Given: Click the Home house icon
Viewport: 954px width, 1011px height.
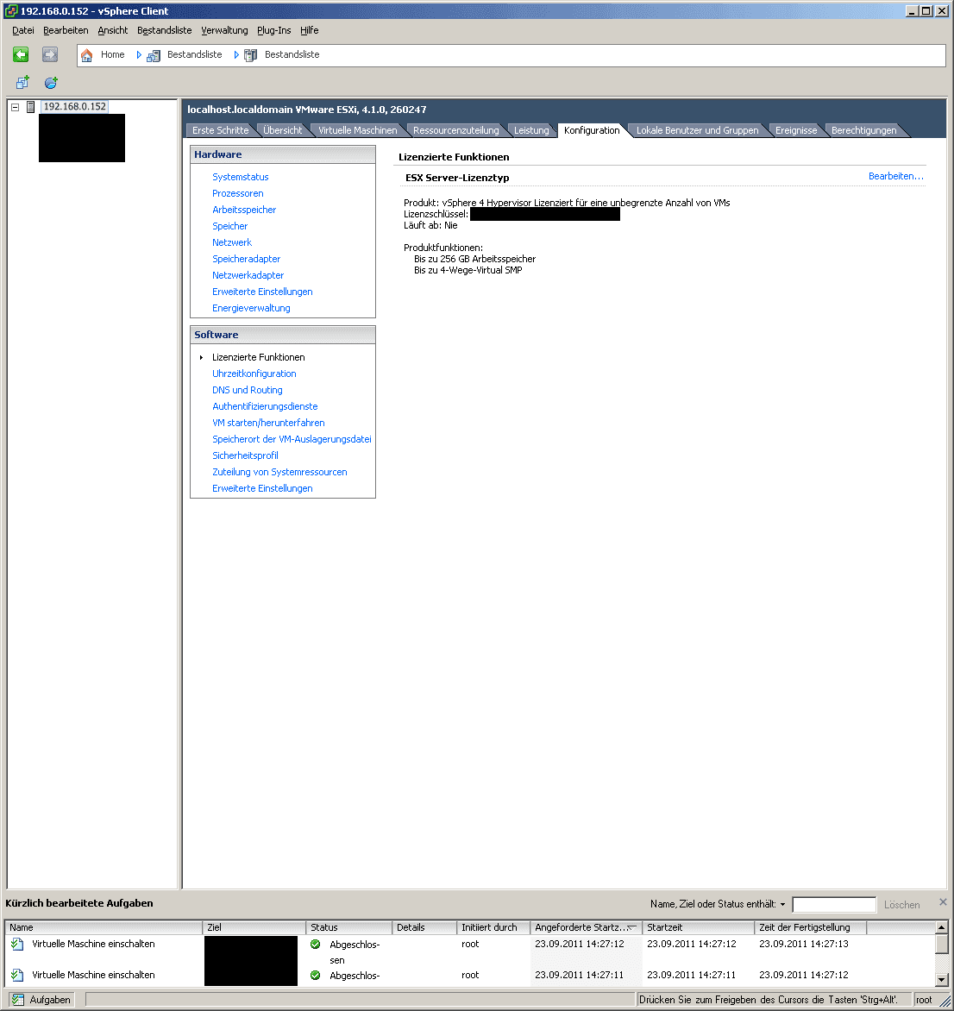Looking at the screenshot, I should (86, 55).
